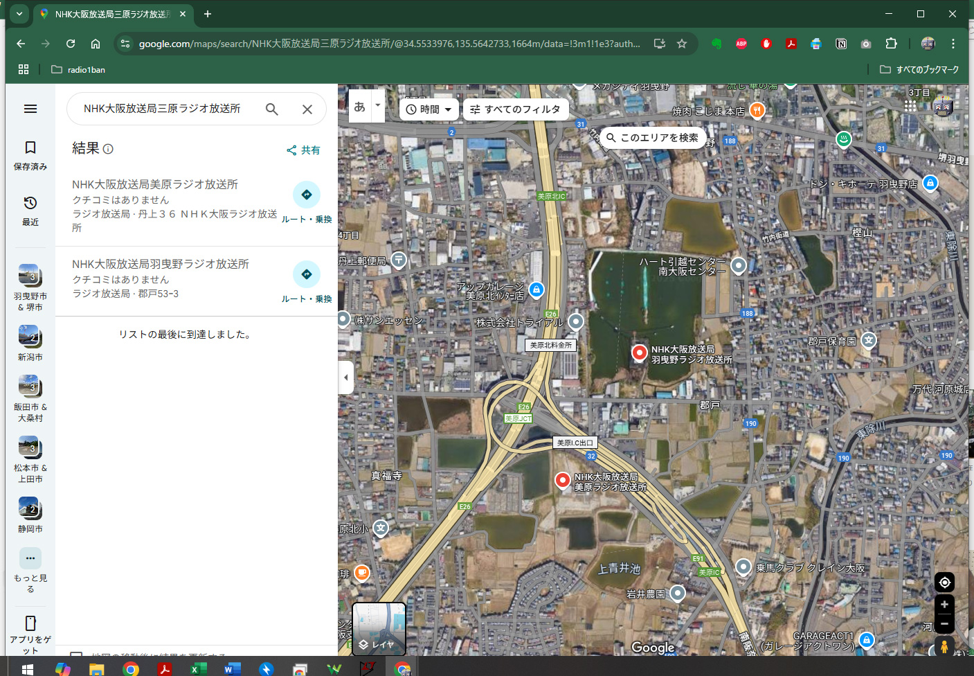
Task: Click このエリアを検索 search this area
Action: click(x=653, y=138)
